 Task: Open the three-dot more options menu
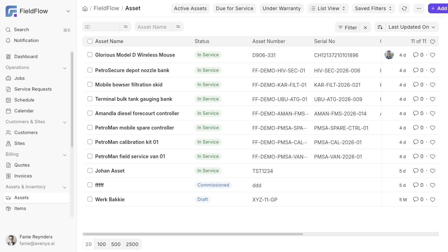(x=419, y=8)
